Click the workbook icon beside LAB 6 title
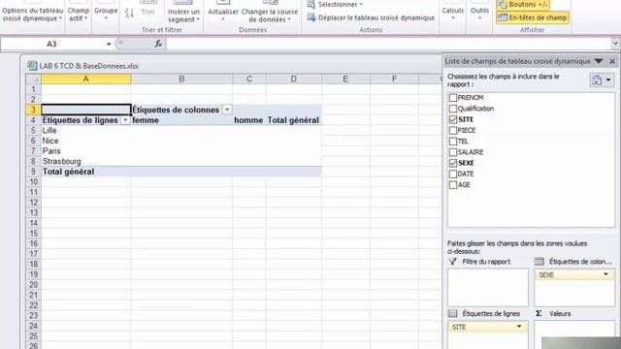The image size is (621, 349). click(32, 66)
